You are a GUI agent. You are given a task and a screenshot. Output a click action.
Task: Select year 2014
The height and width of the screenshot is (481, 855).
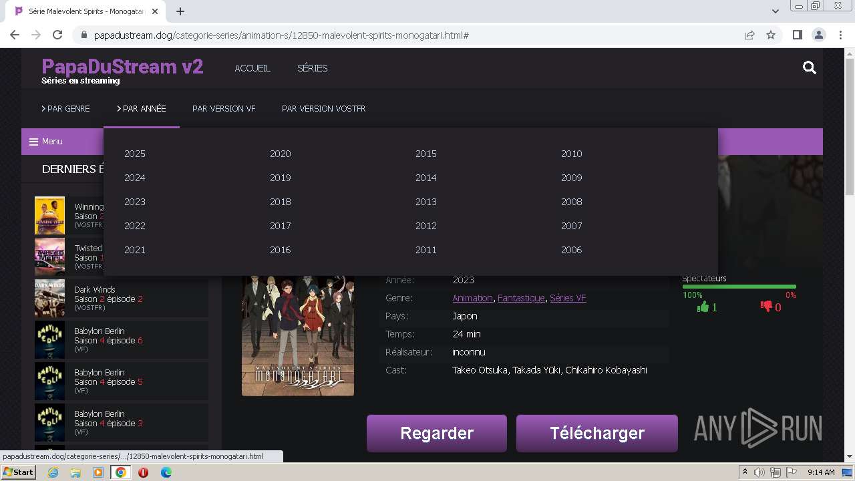425,178
